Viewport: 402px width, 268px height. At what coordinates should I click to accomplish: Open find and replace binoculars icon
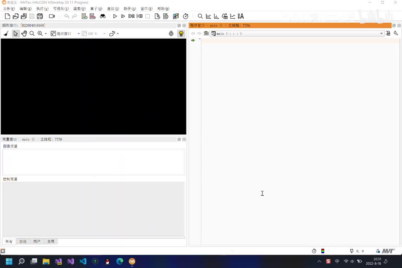click(103, 16)
